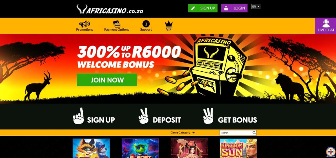The image size is (336, 158).
Task: Click the round badge icon at bottom right
Action: point(331,152)
